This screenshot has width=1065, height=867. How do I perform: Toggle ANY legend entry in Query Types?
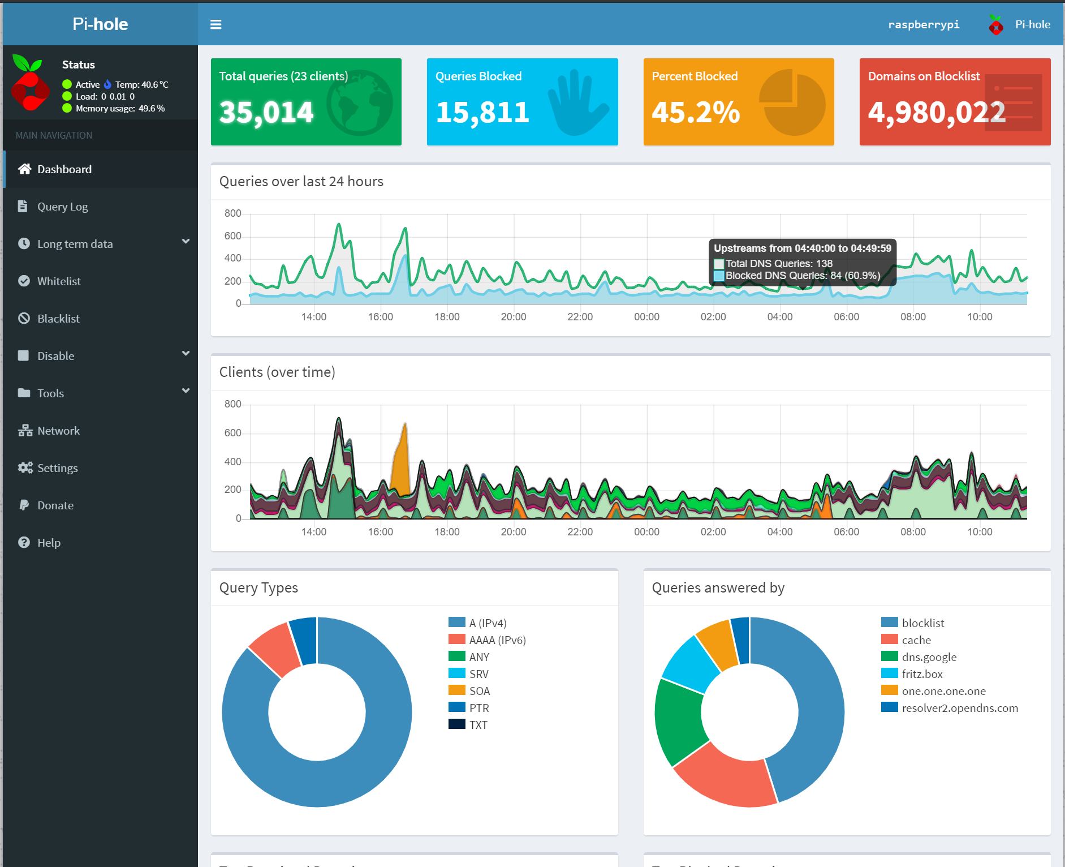[x=469, y=656]
